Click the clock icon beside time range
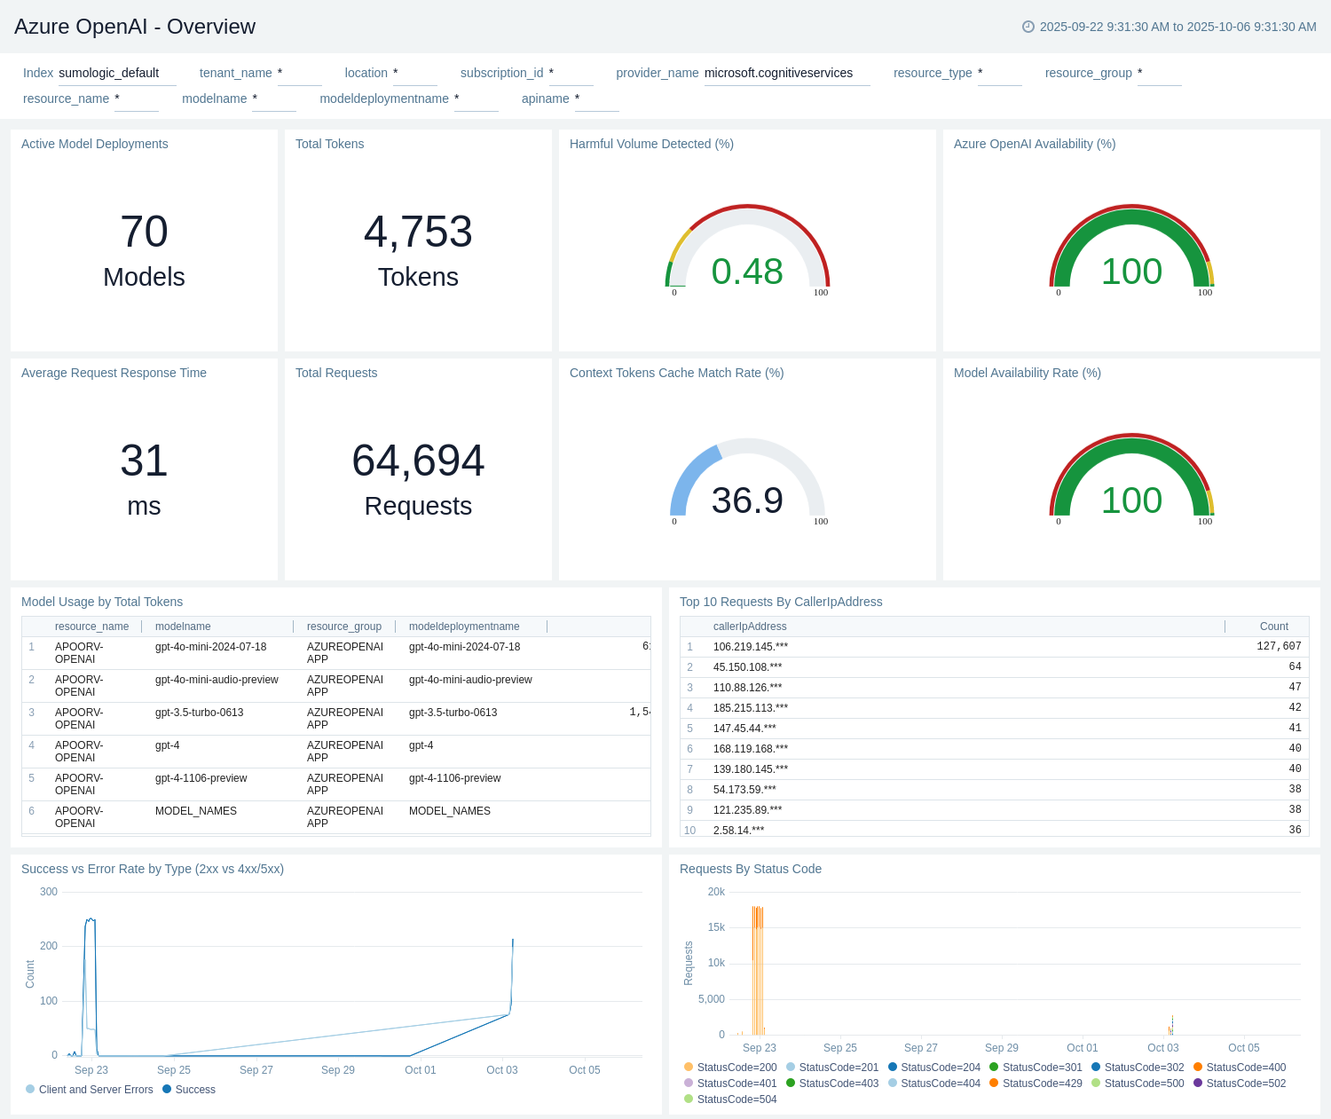 pos(1028,27)
